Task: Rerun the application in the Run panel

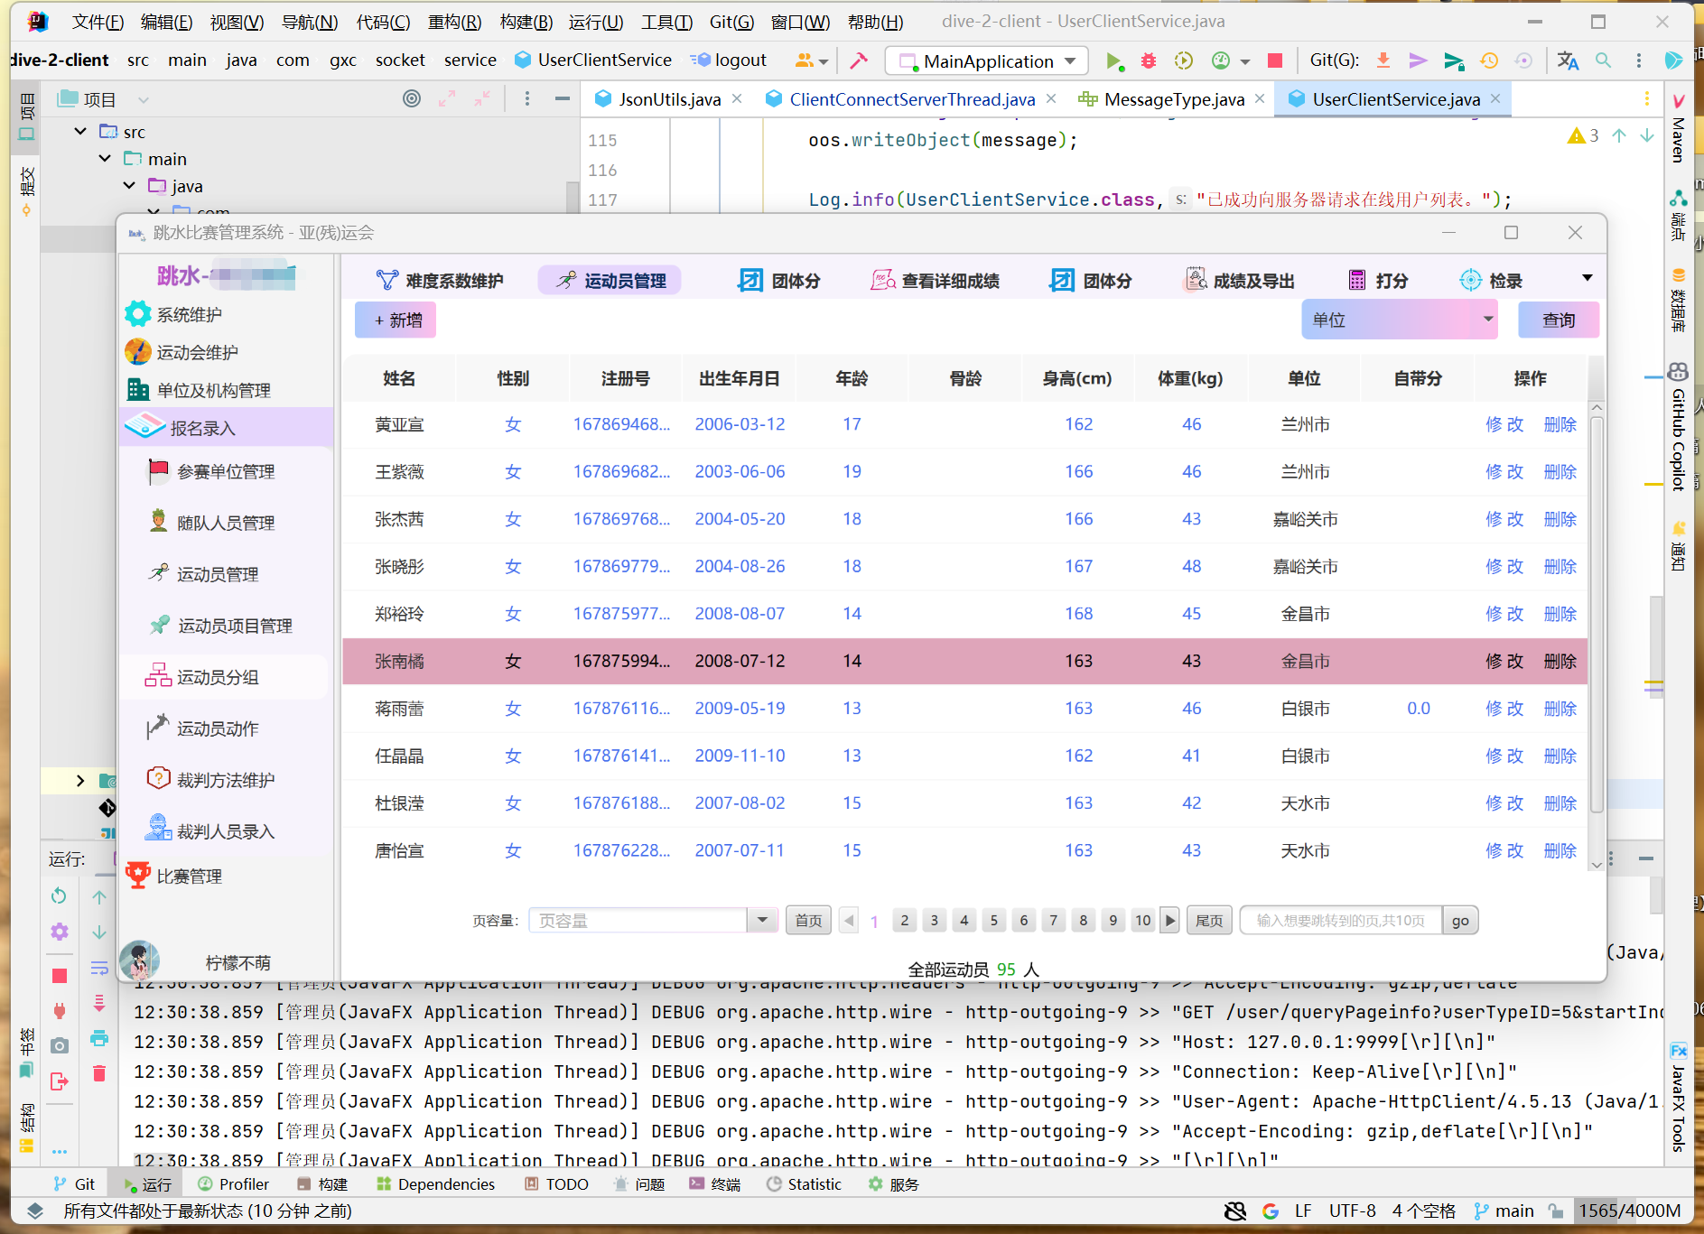Action: click(x=59, y=895)
